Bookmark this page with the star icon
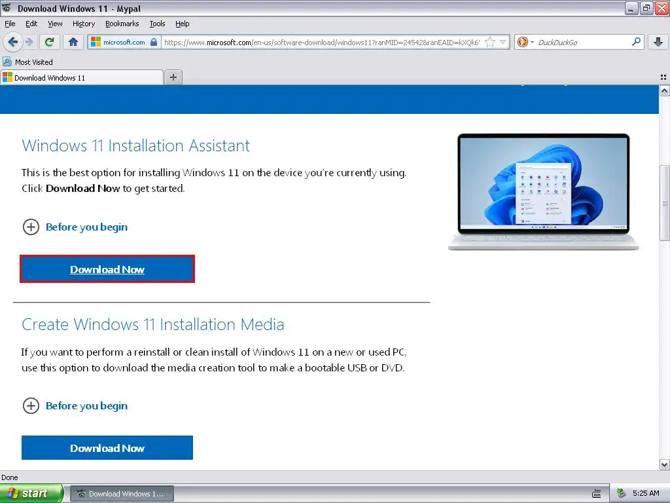Screen dimensions: 670x503 click(x=490, y=42)
